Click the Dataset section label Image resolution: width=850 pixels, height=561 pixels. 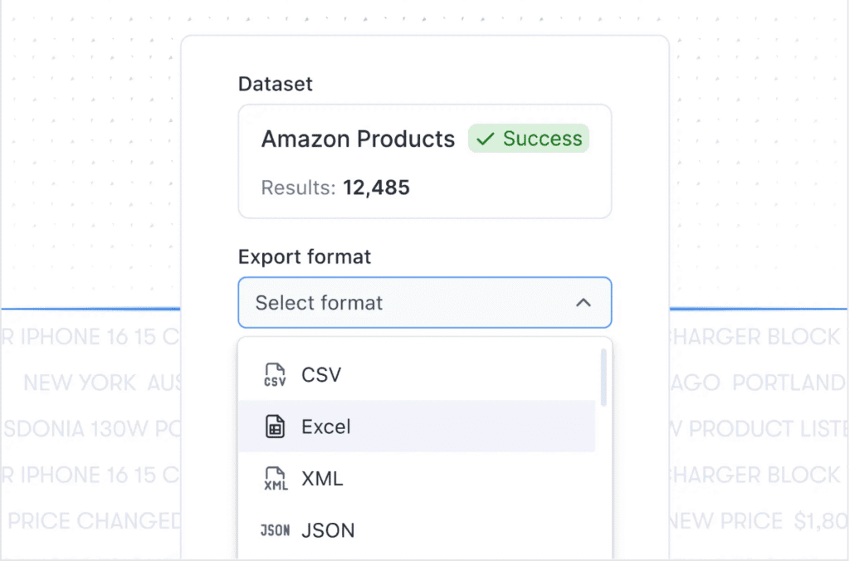point(276,84)
